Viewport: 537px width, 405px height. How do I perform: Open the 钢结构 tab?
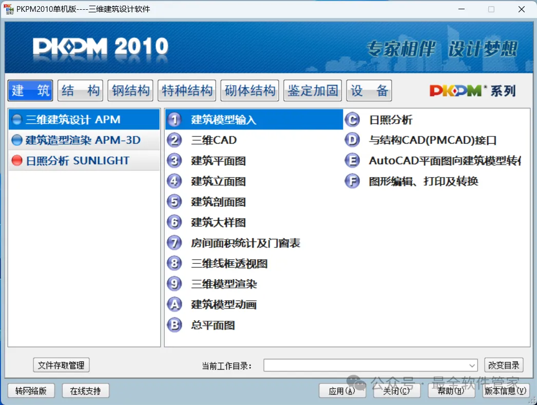(130, 90)
